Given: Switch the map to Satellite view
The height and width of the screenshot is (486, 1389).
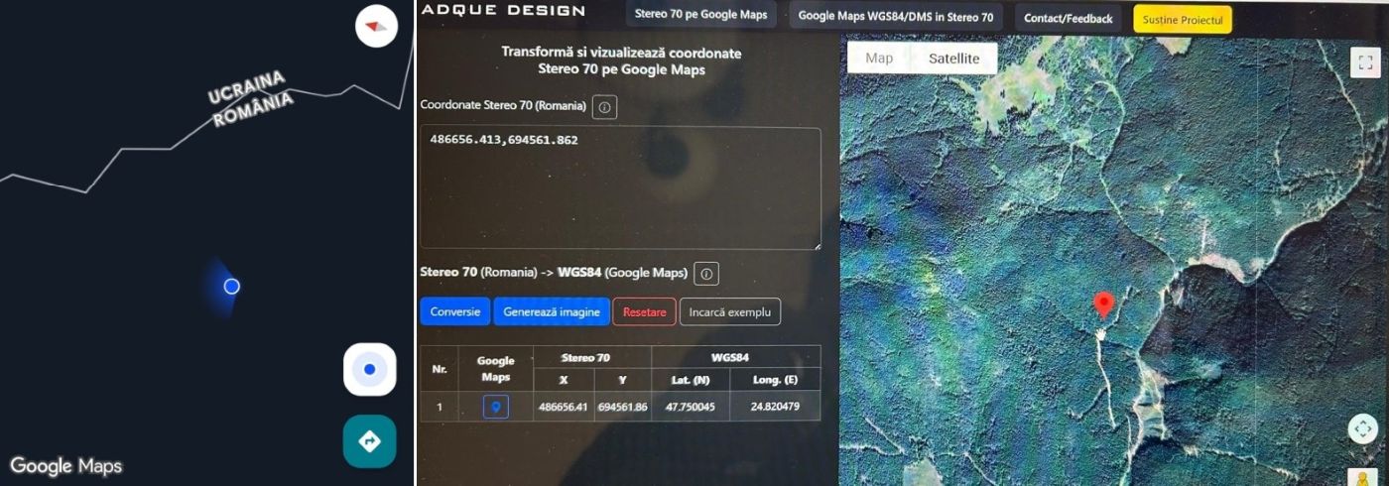Looking at the screenshot, I should tap(953, 59).
